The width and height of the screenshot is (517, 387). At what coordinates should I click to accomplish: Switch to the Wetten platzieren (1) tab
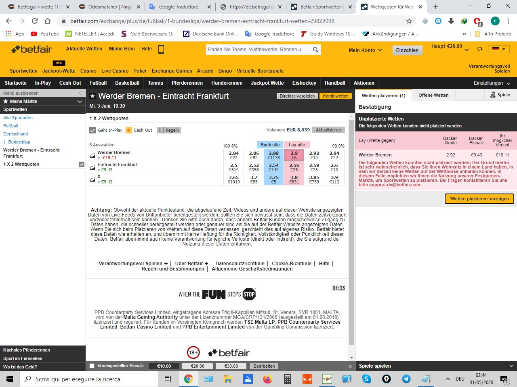click(x=383, y=96)
